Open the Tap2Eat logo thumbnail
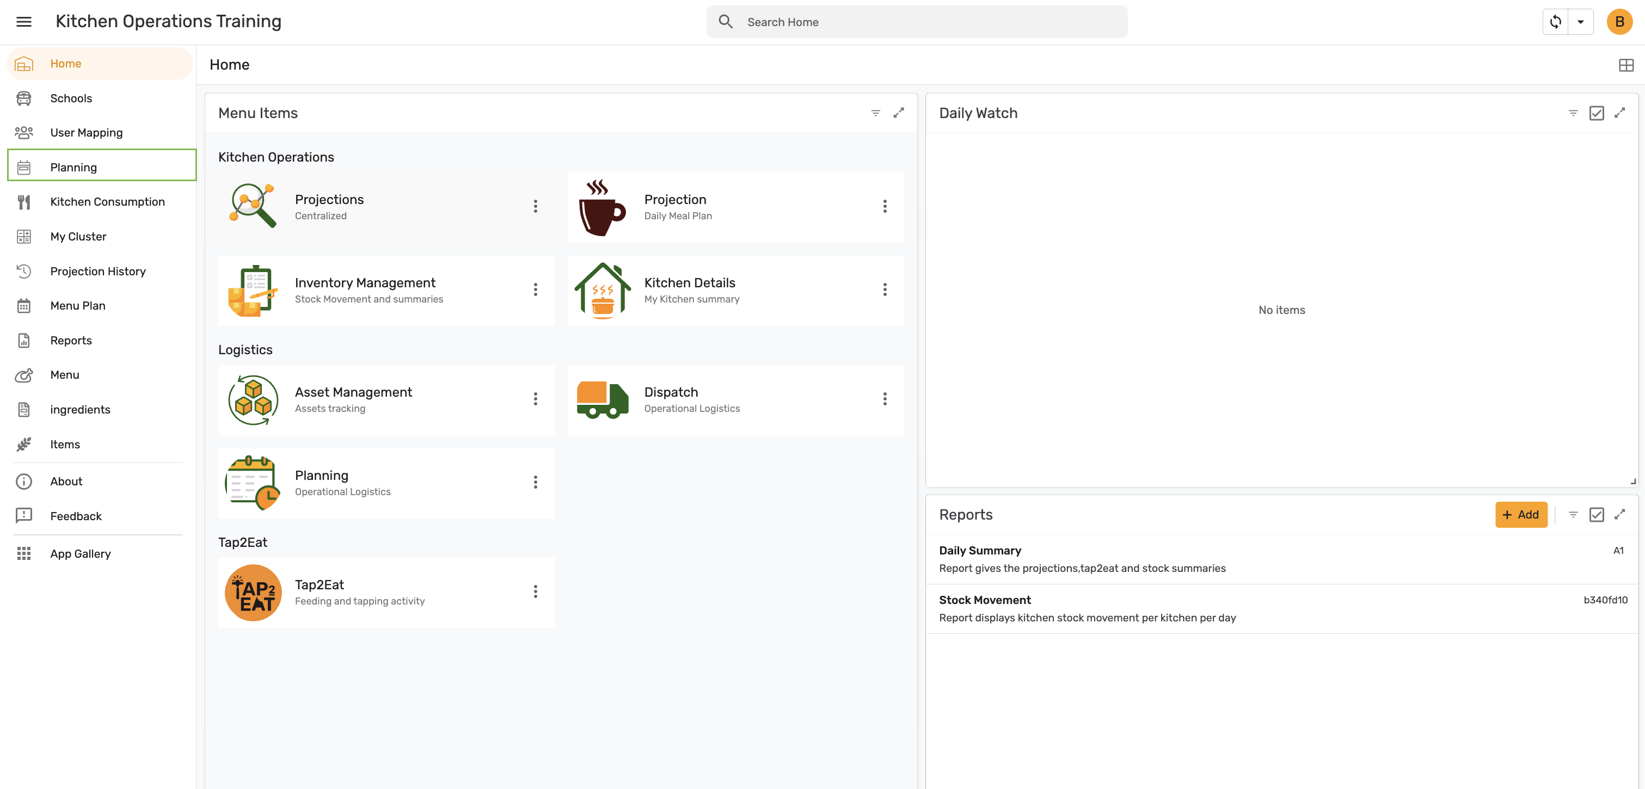 tap(253, 593)
